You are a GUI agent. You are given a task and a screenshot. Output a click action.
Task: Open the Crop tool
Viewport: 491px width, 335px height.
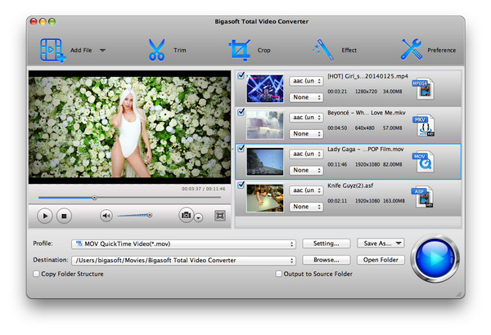(240, 50)
